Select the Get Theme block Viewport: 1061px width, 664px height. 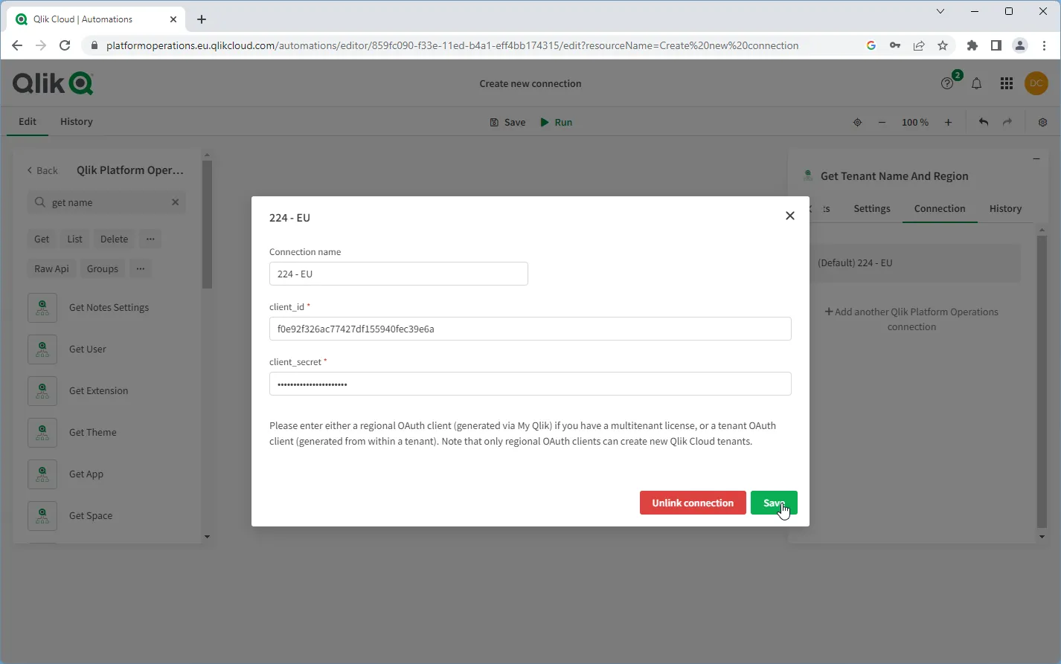(92, 432)
